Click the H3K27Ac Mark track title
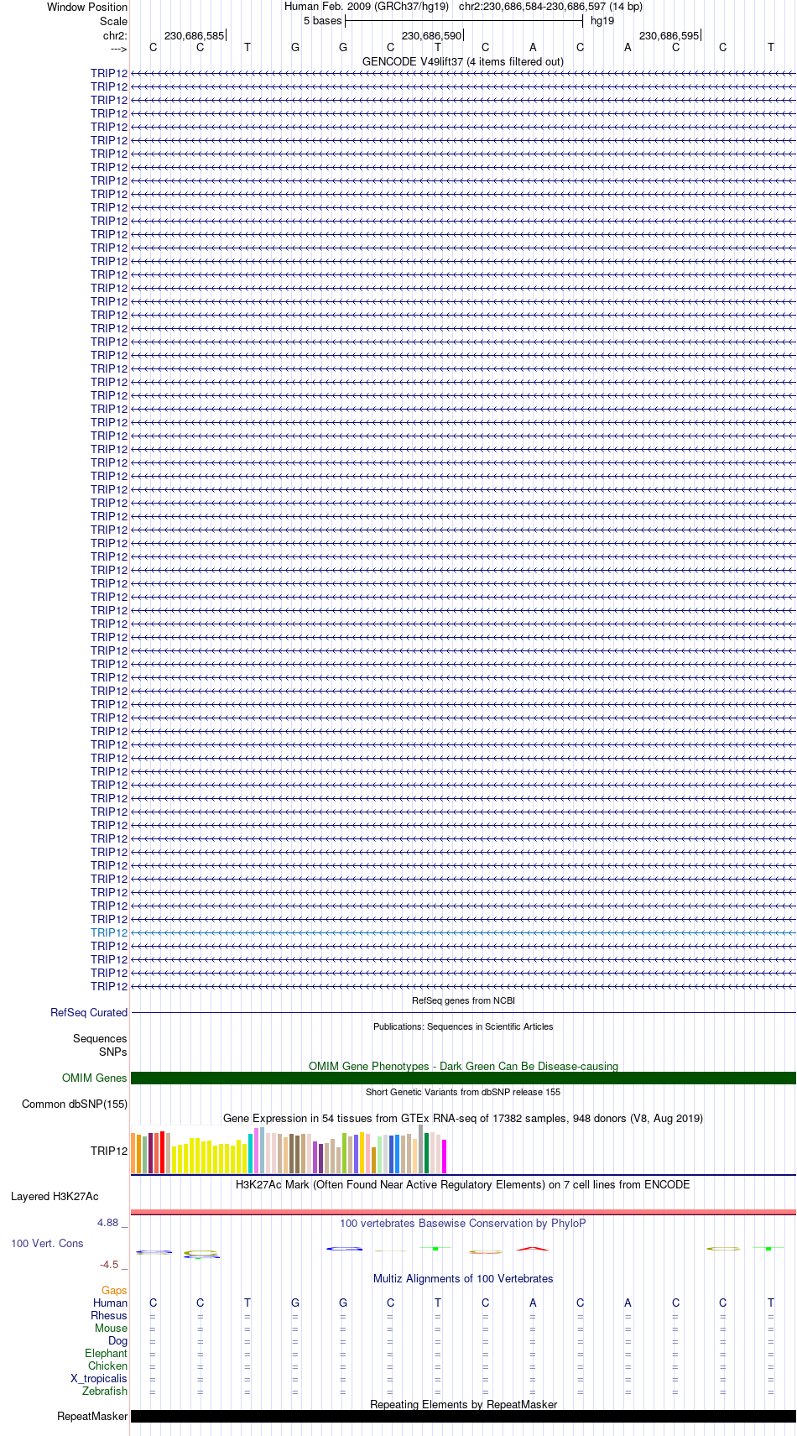Image resolution: width=797 pixels, height=1436 pixels. [463, 1184]
